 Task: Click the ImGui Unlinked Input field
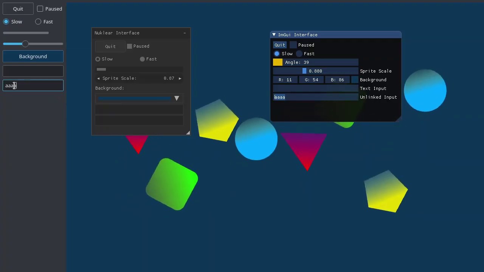coord(316,97)
